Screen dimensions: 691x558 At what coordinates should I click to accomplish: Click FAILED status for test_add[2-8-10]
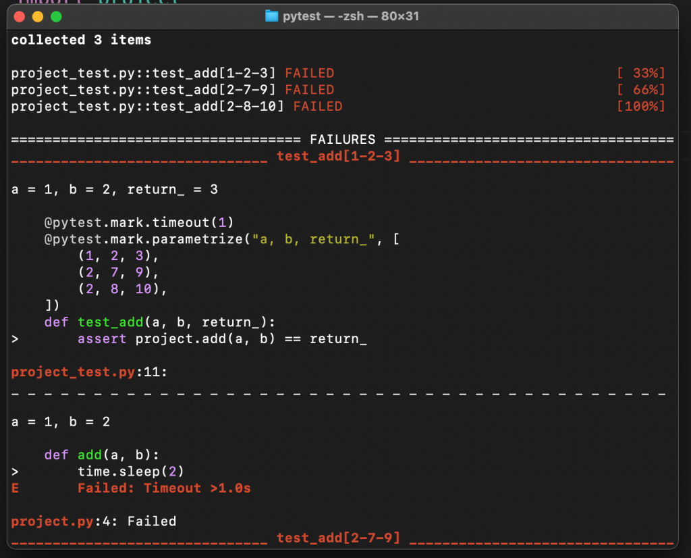pos(318,106)
